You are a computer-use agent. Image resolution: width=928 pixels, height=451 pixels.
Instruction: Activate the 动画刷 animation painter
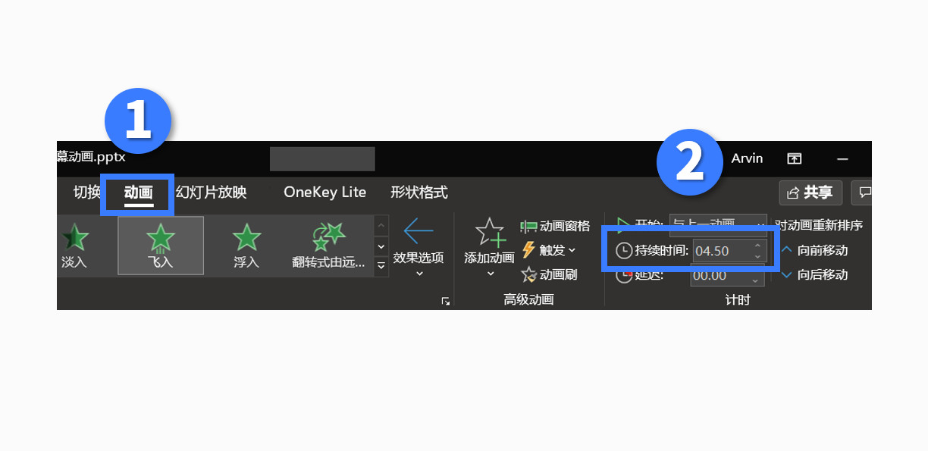550,274
